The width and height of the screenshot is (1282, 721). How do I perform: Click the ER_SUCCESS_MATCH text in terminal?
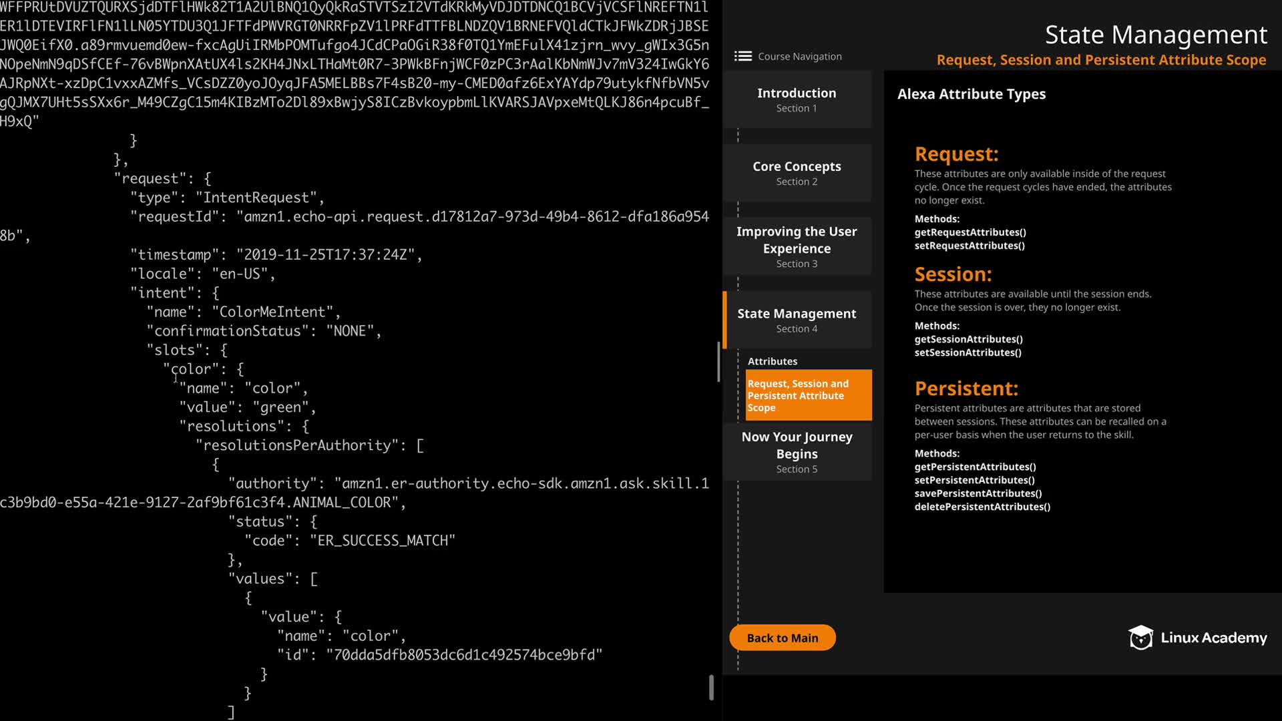click(x=382, y=540)
